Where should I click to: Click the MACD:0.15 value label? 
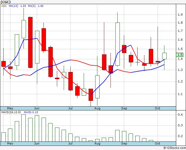pyautogui.click(x=31, y=112)
